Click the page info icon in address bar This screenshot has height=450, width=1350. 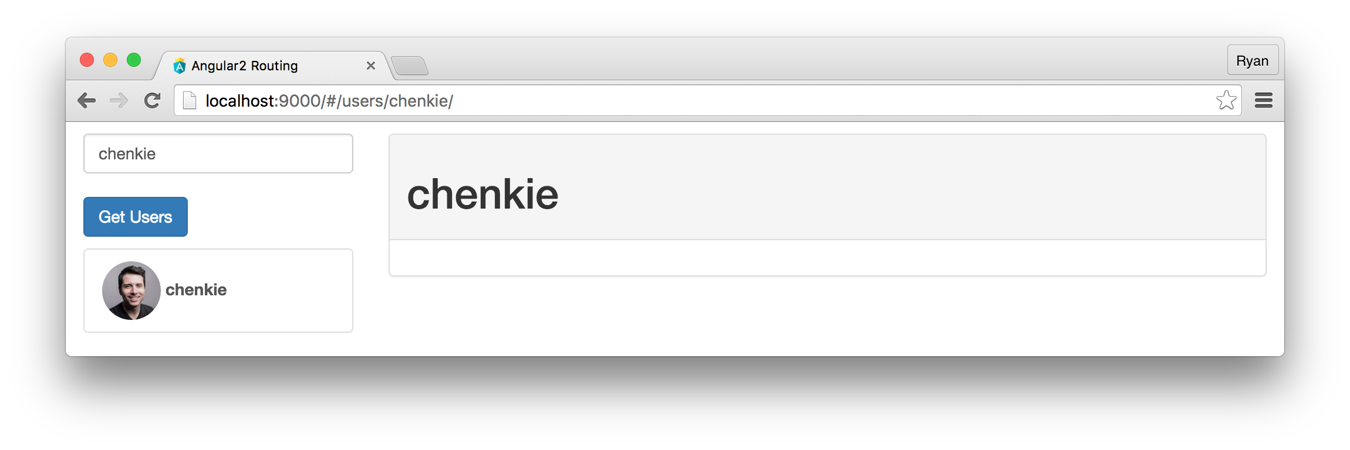190,101
